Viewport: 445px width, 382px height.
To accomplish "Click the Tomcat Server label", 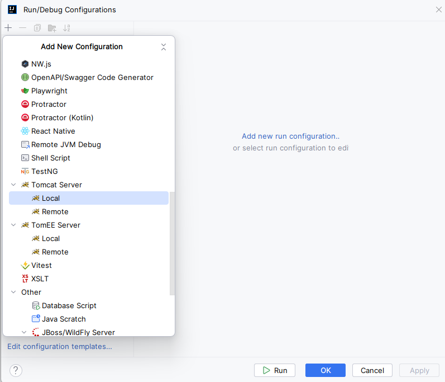I will (x=57, y=185).
